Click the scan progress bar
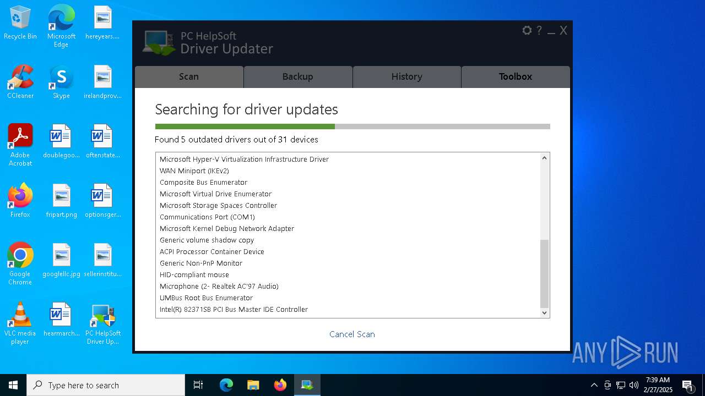The image size is (705, 396). 352,127
